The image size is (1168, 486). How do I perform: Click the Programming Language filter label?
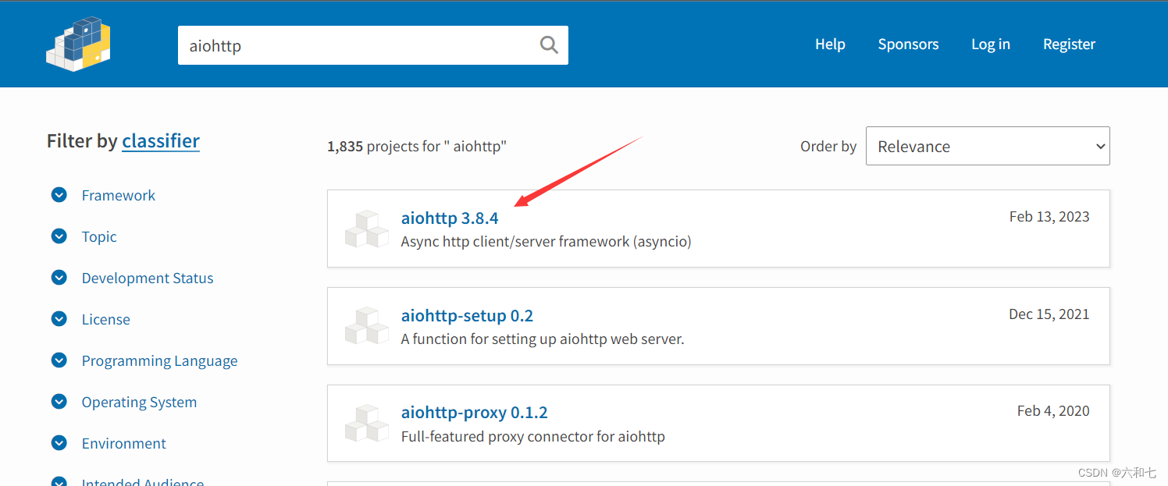coord(160,360)
